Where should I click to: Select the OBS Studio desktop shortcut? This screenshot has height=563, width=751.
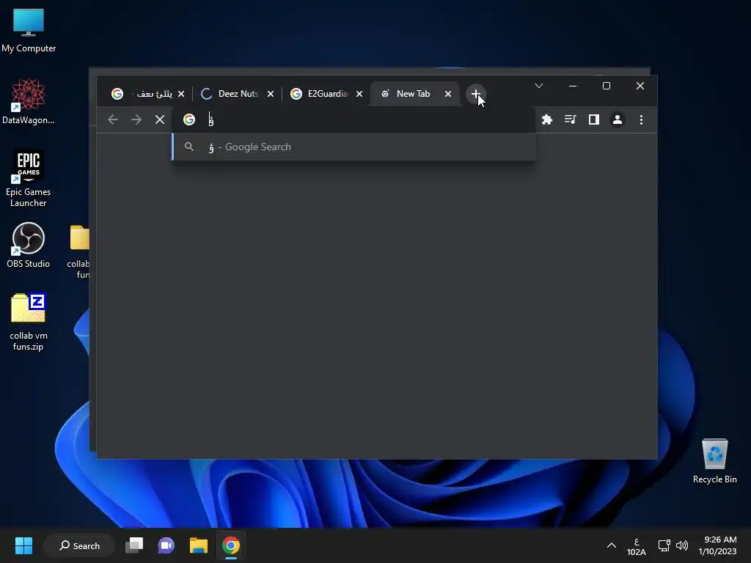point(29,245)
